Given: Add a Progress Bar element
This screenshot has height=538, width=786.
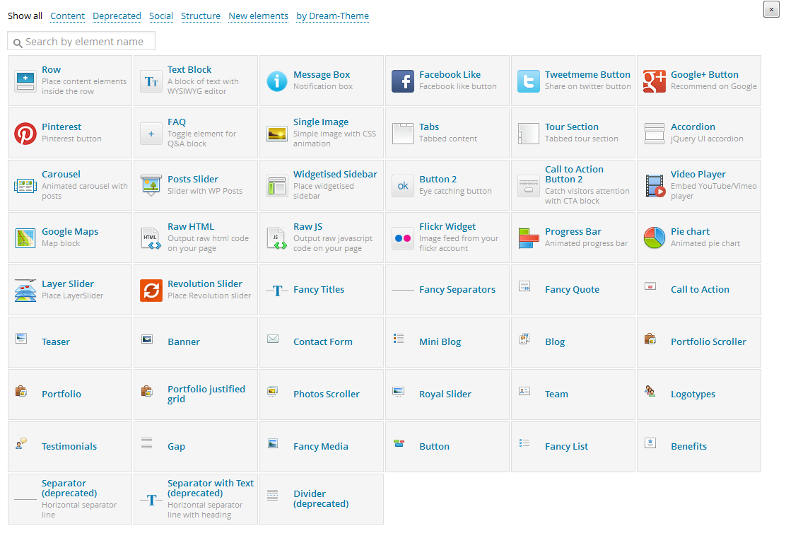Looking at the screenshot, I should (573, 232).
